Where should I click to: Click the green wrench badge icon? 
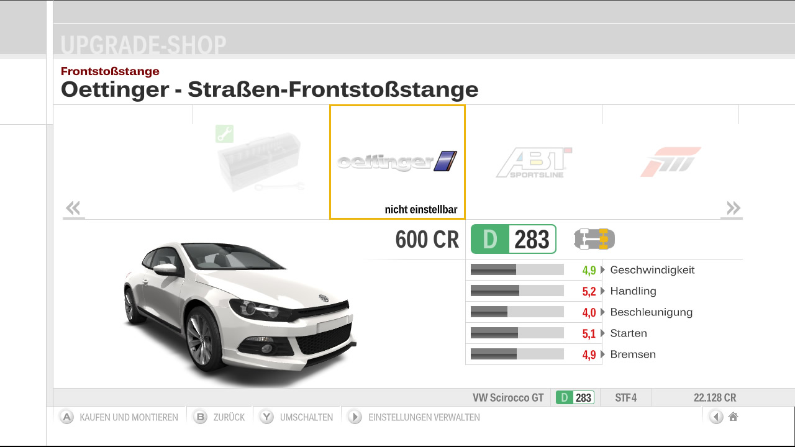[x=224, y=133]
